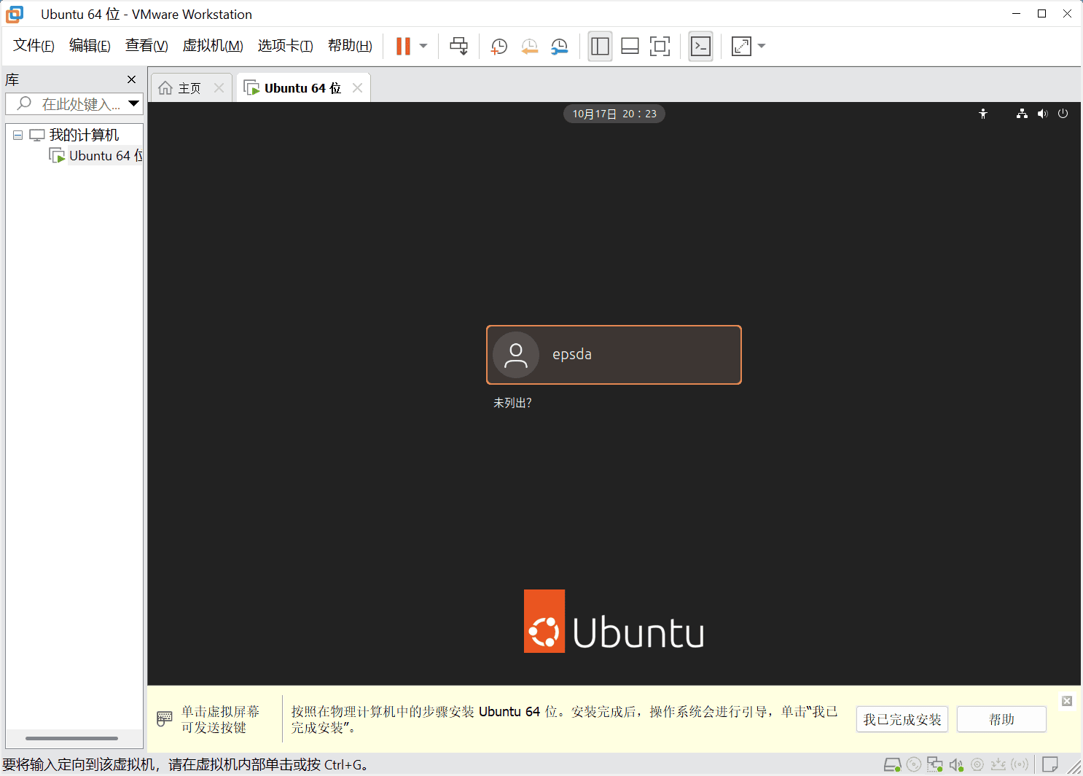Click the 未列出? link
This screenshot has width=1083, height=776.
(512, 403)
